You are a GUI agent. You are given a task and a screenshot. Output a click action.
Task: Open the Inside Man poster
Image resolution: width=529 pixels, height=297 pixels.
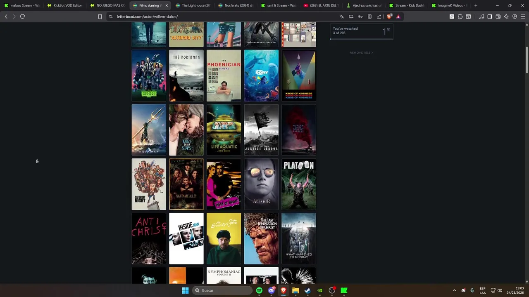click(x=186, y=238)
